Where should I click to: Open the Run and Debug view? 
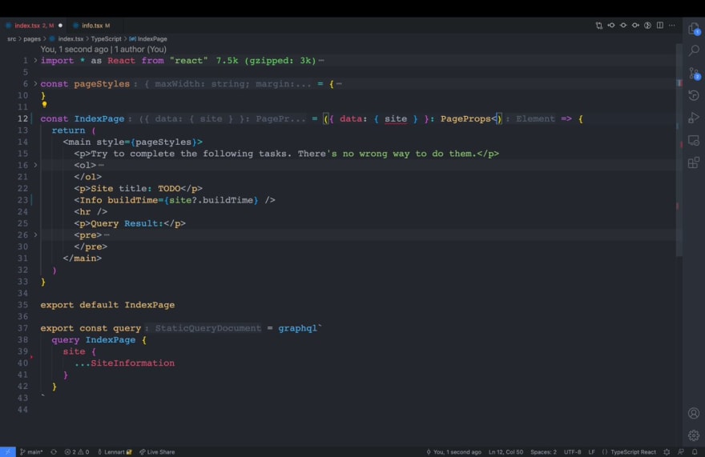(694, 118)
